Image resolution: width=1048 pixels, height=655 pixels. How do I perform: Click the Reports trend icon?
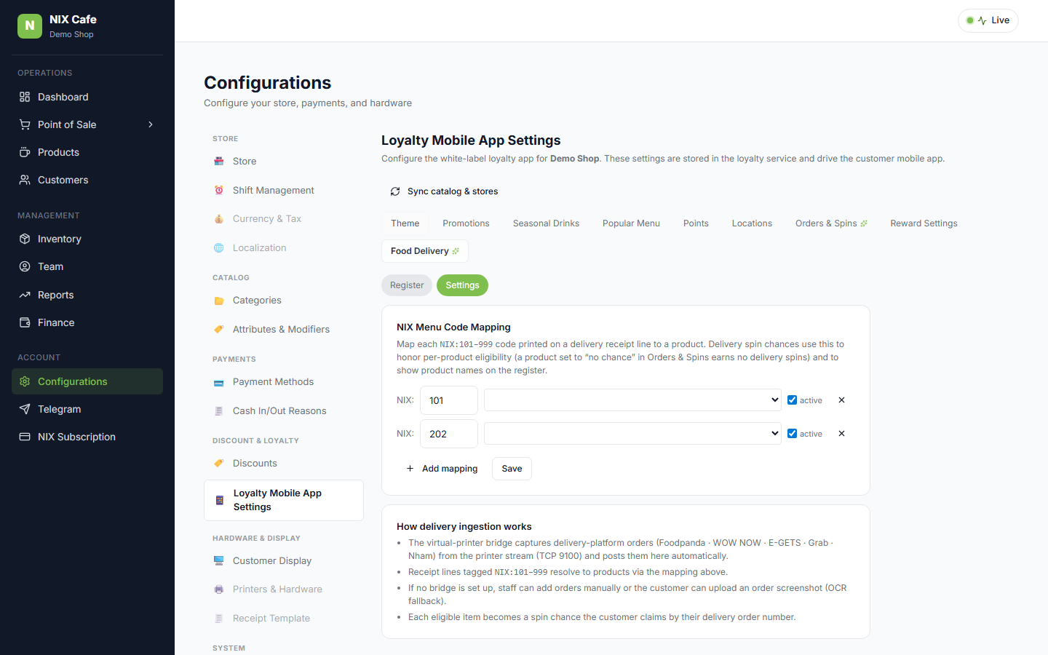click(x=25, y=295)
